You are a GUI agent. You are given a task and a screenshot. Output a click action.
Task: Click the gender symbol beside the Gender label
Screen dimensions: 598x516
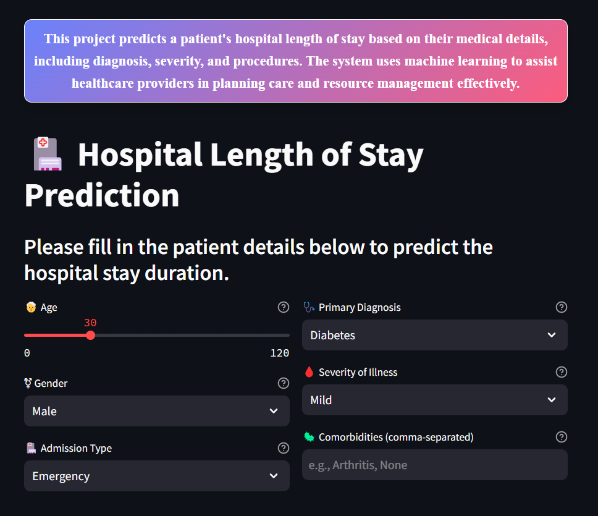pyautogui.click(x=29, y=383)
